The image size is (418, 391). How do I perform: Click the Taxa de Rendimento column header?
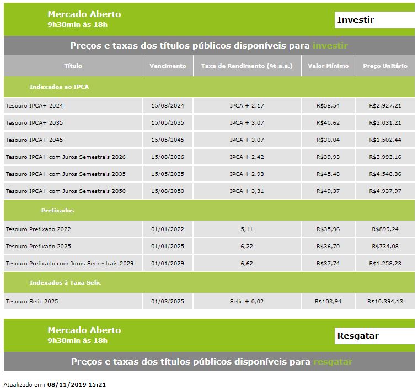246,66
